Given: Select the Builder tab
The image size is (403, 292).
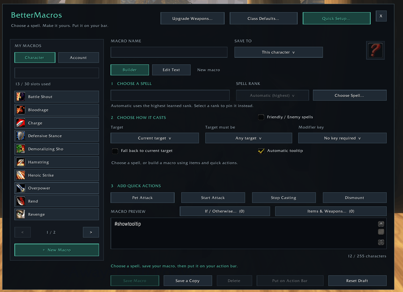Looking at the screenshot, I should (x=130, y=70).
